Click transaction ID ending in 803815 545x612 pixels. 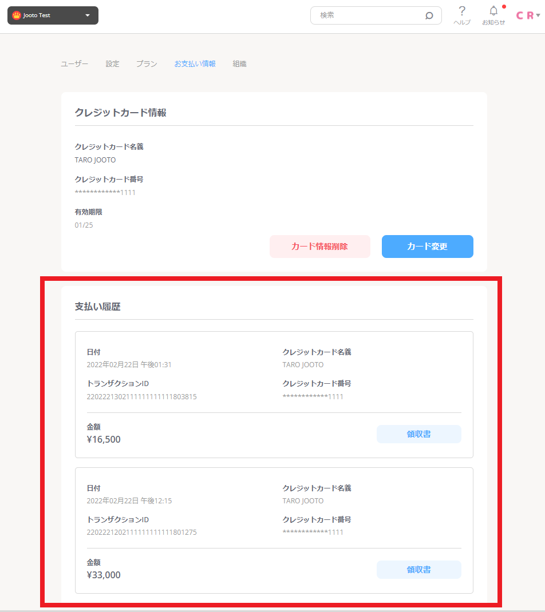pos(141,396)
